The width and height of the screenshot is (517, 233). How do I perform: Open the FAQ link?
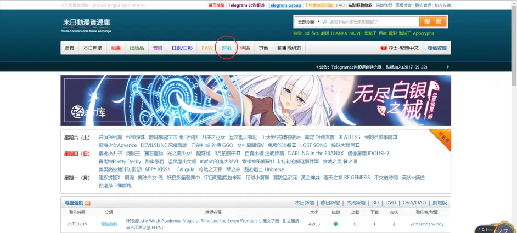340,5
